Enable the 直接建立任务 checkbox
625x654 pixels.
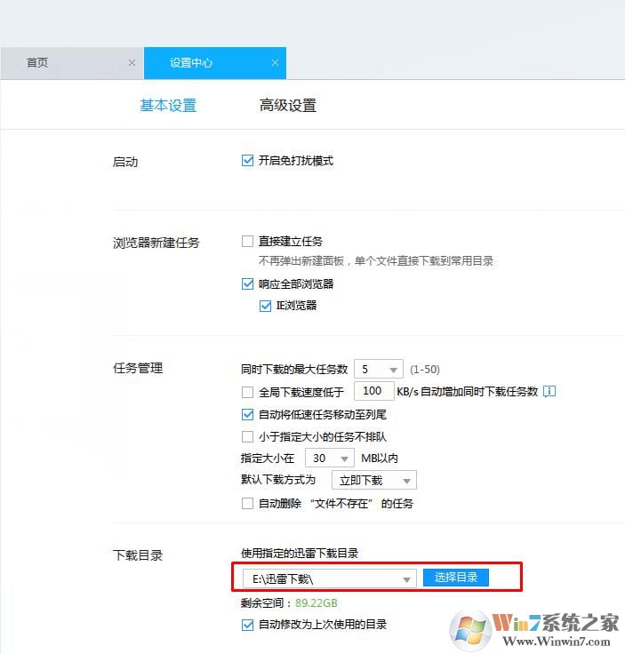pos(247,242)
